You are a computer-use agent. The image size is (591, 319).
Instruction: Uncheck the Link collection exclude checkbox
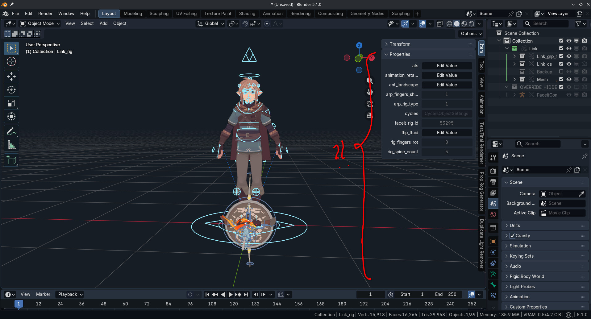(x=561, y=48)
